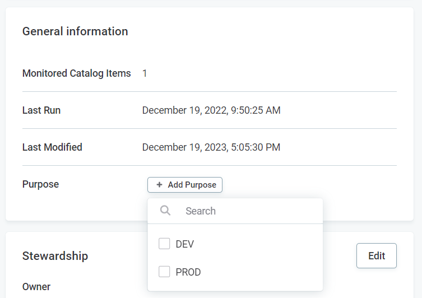Select the DEV option label
Viewport: 422px width, 298px height.
pos(185,244)
